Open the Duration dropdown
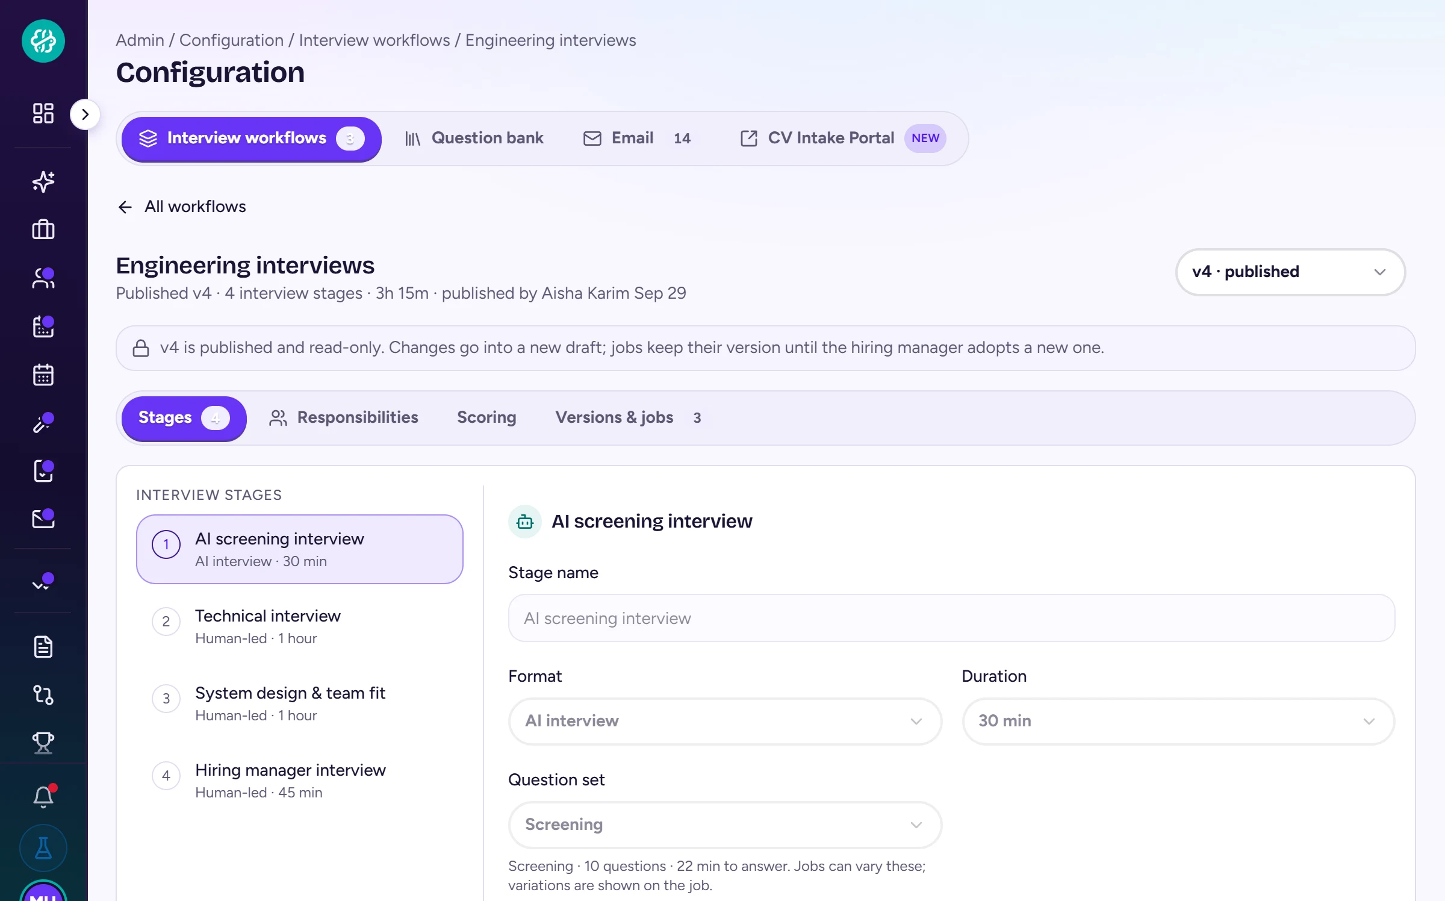The image size is (1445, 901). [1178, 722]
